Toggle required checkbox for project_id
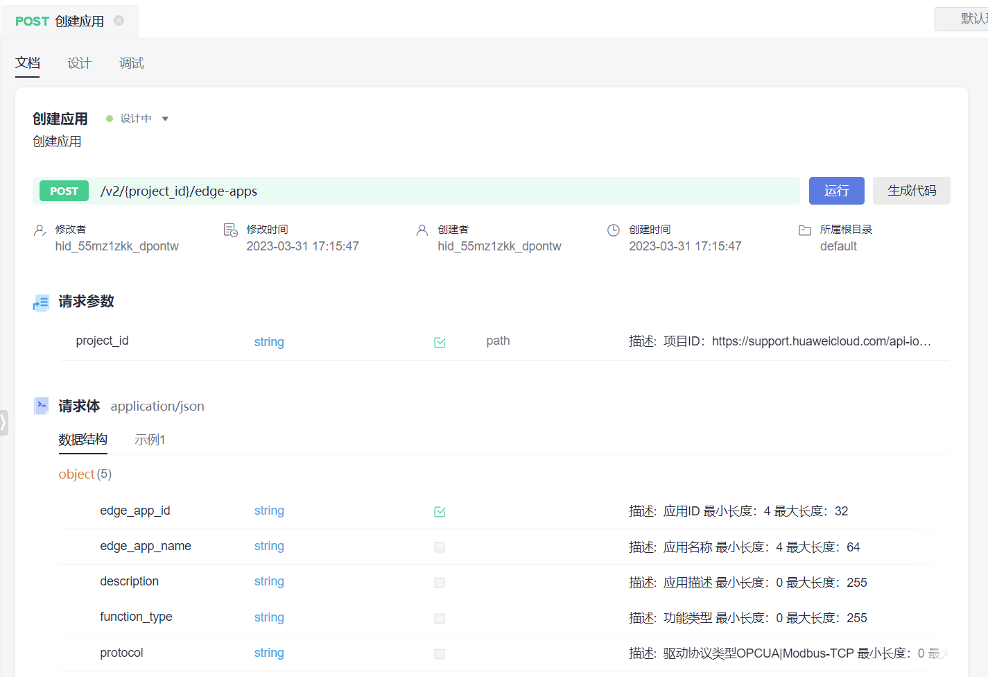The width and height of the screenshot is (988, 677). (x=440, y=342)
